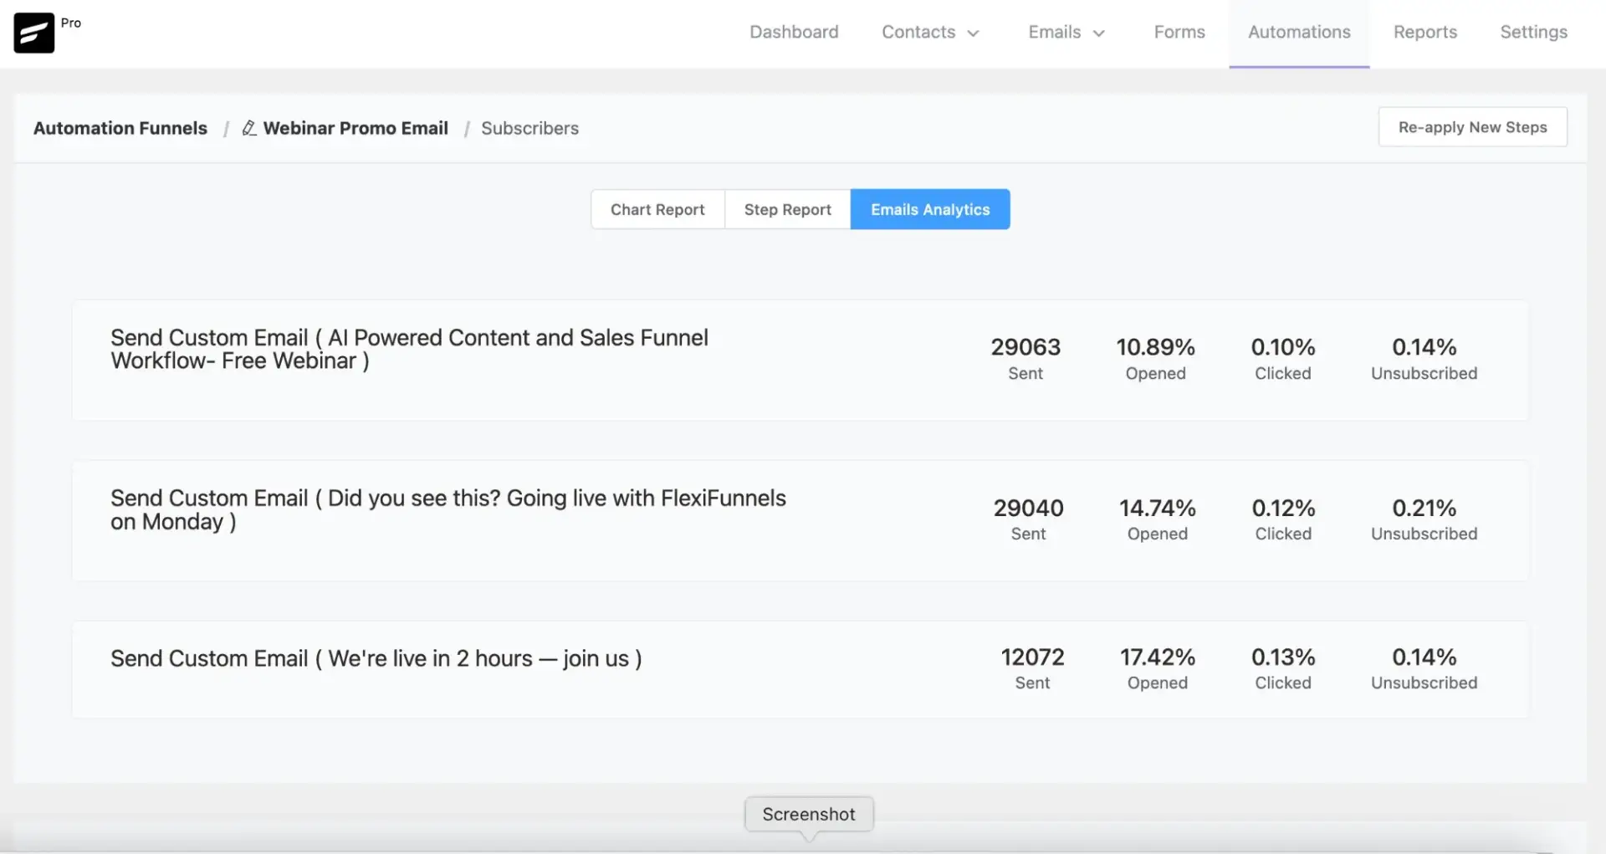This screenshot has width=1606, height=854.
Task: Open the Emails Analytics tab
Action: click(x=930, y=209)
